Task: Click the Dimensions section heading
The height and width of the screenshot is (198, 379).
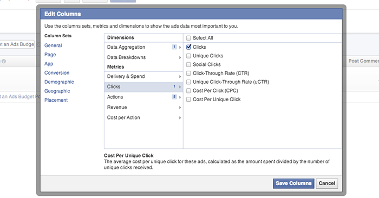Action: point(120,37)
